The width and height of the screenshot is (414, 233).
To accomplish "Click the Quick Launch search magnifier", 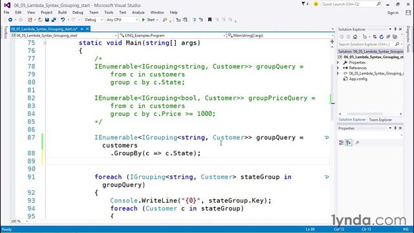I will [378, 4].
